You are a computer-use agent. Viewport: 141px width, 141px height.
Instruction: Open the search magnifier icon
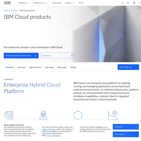(x=123, y=3)
